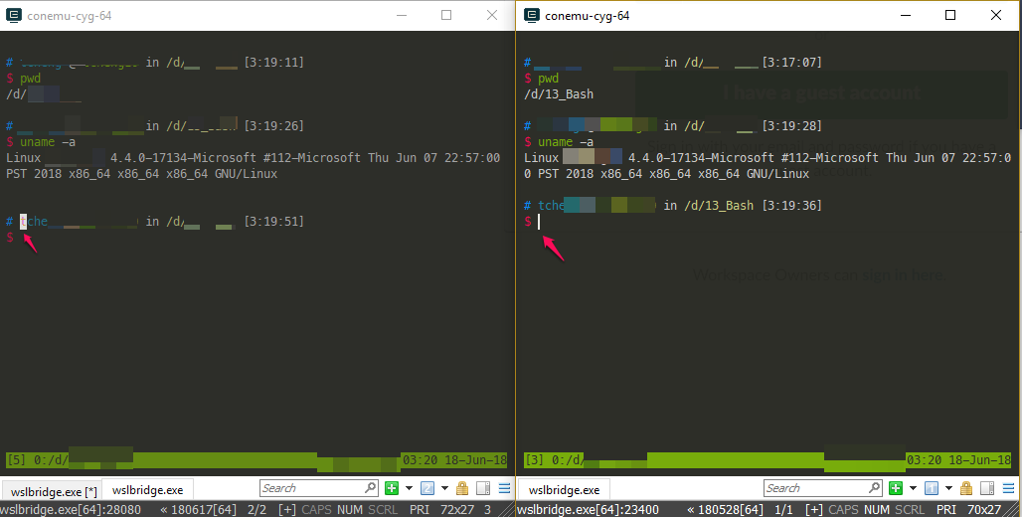Click the pwd command in right terminal
The image size is (1022, 517).
pos(548,79)
